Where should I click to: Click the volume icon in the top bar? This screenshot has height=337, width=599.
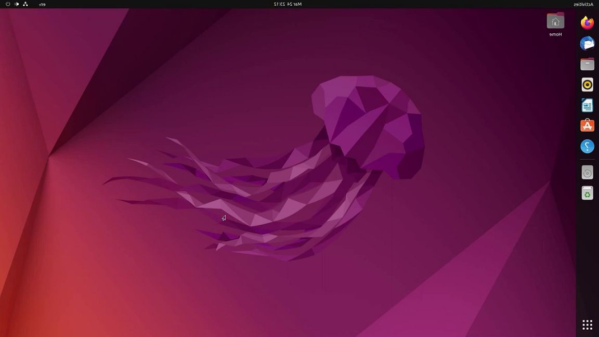pyautogui.click(x=17, y=4)
